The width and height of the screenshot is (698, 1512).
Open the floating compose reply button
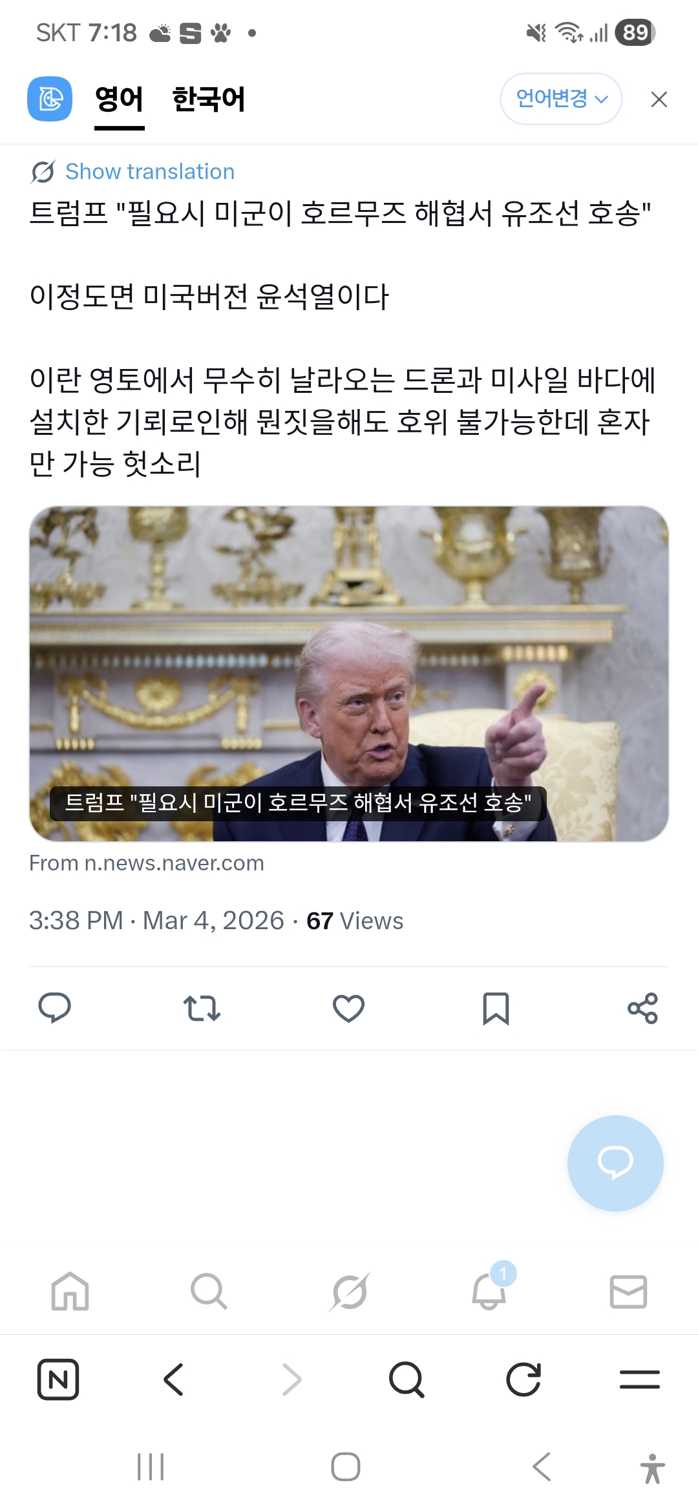(x=615, y=1163)
